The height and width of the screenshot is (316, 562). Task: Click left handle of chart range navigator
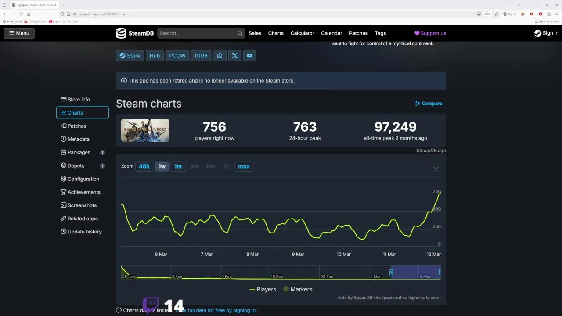coord(391,272)
